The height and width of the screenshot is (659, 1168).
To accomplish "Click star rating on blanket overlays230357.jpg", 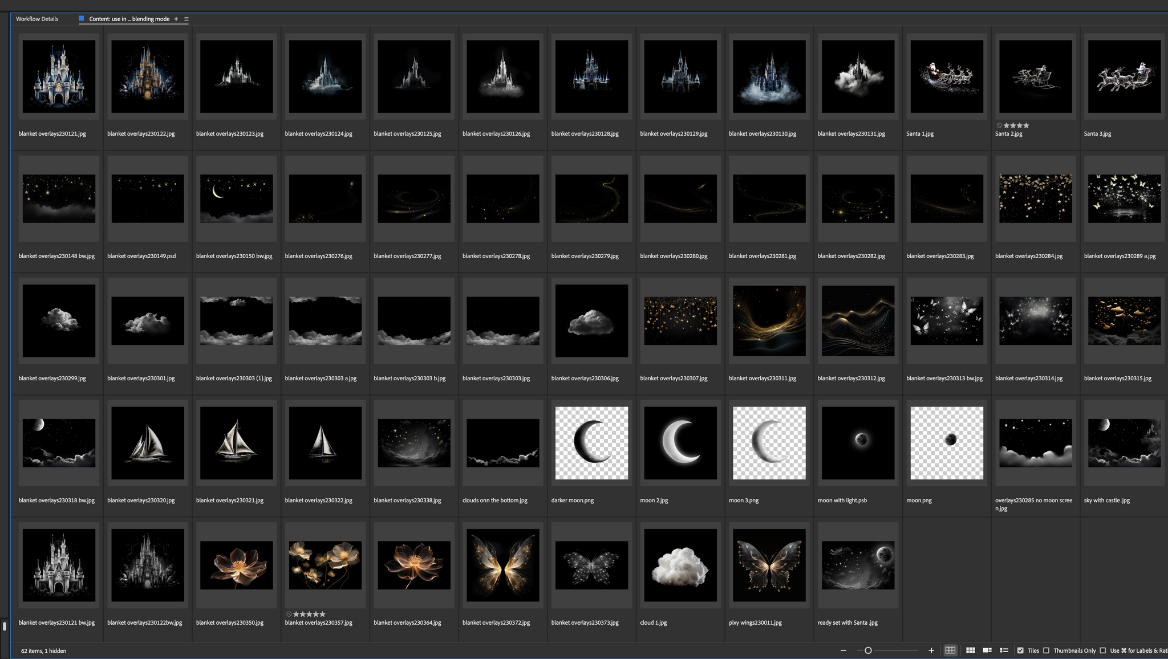I will coord(310,614).
